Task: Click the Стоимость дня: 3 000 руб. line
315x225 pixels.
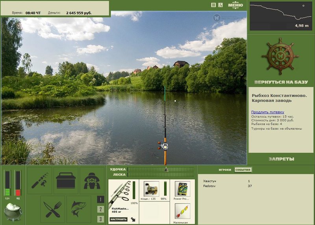Action: coord(272,120)
